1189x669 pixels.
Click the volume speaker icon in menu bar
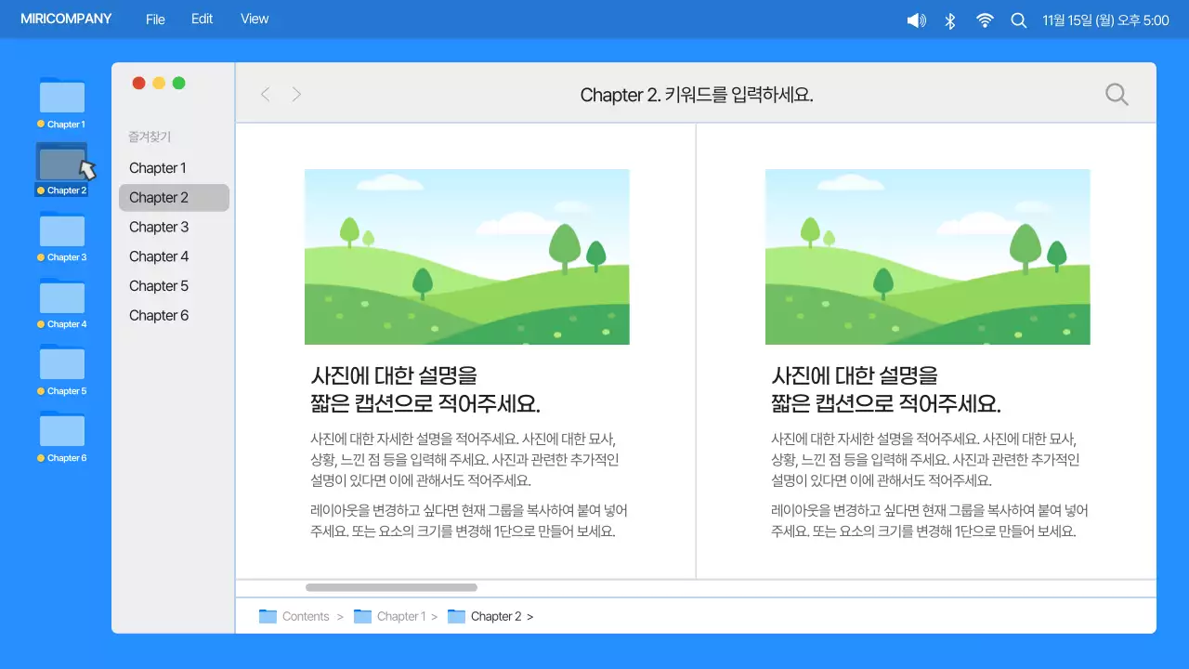click(x=915, y=19)
